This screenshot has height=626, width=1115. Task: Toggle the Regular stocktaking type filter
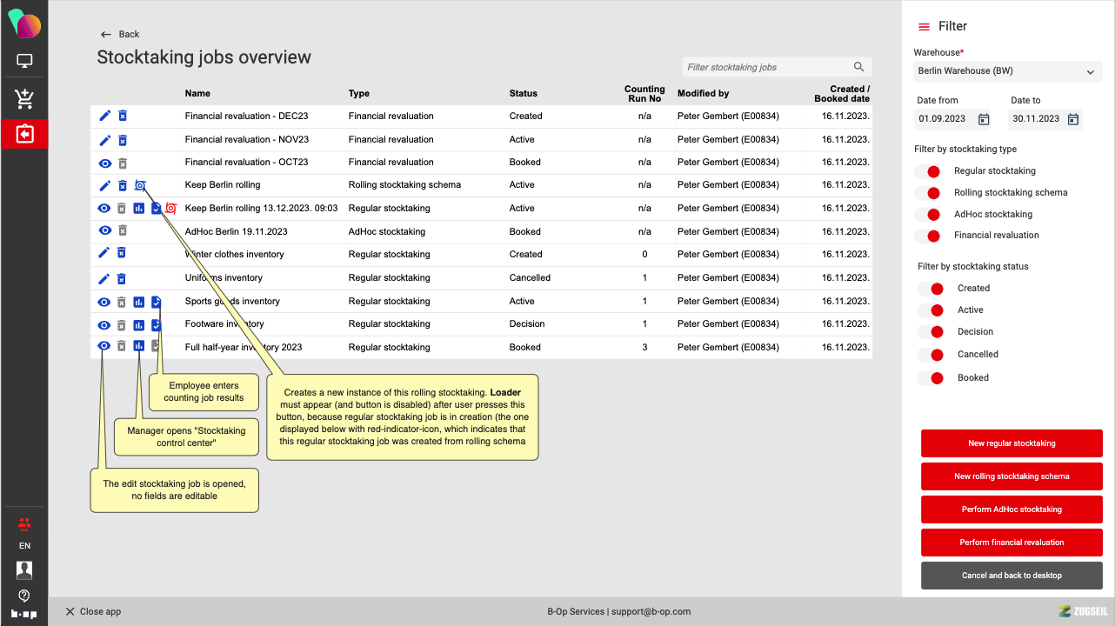click(928, 171)
